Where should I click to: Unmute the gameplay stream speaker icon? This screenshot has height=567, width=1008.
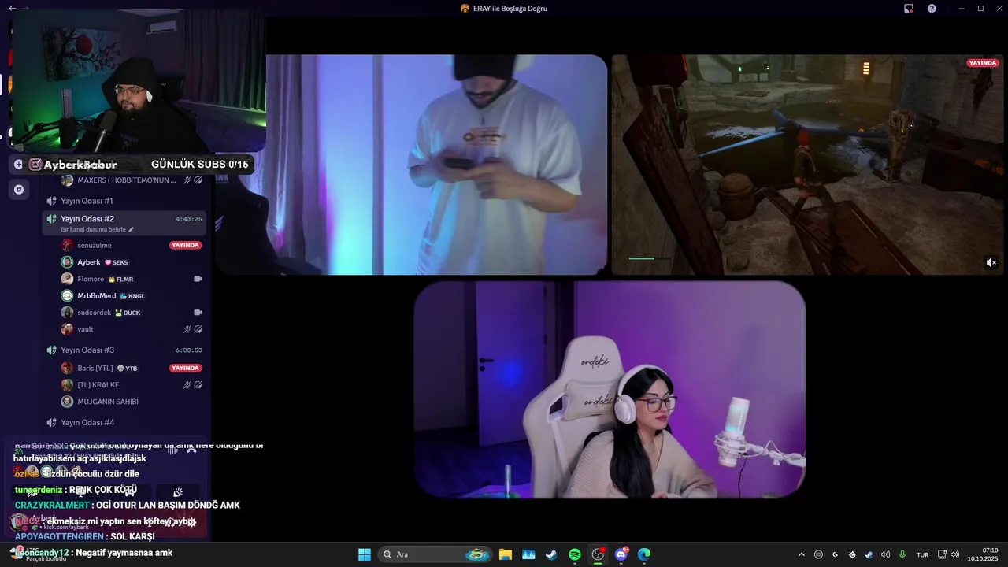click(991, 262)
